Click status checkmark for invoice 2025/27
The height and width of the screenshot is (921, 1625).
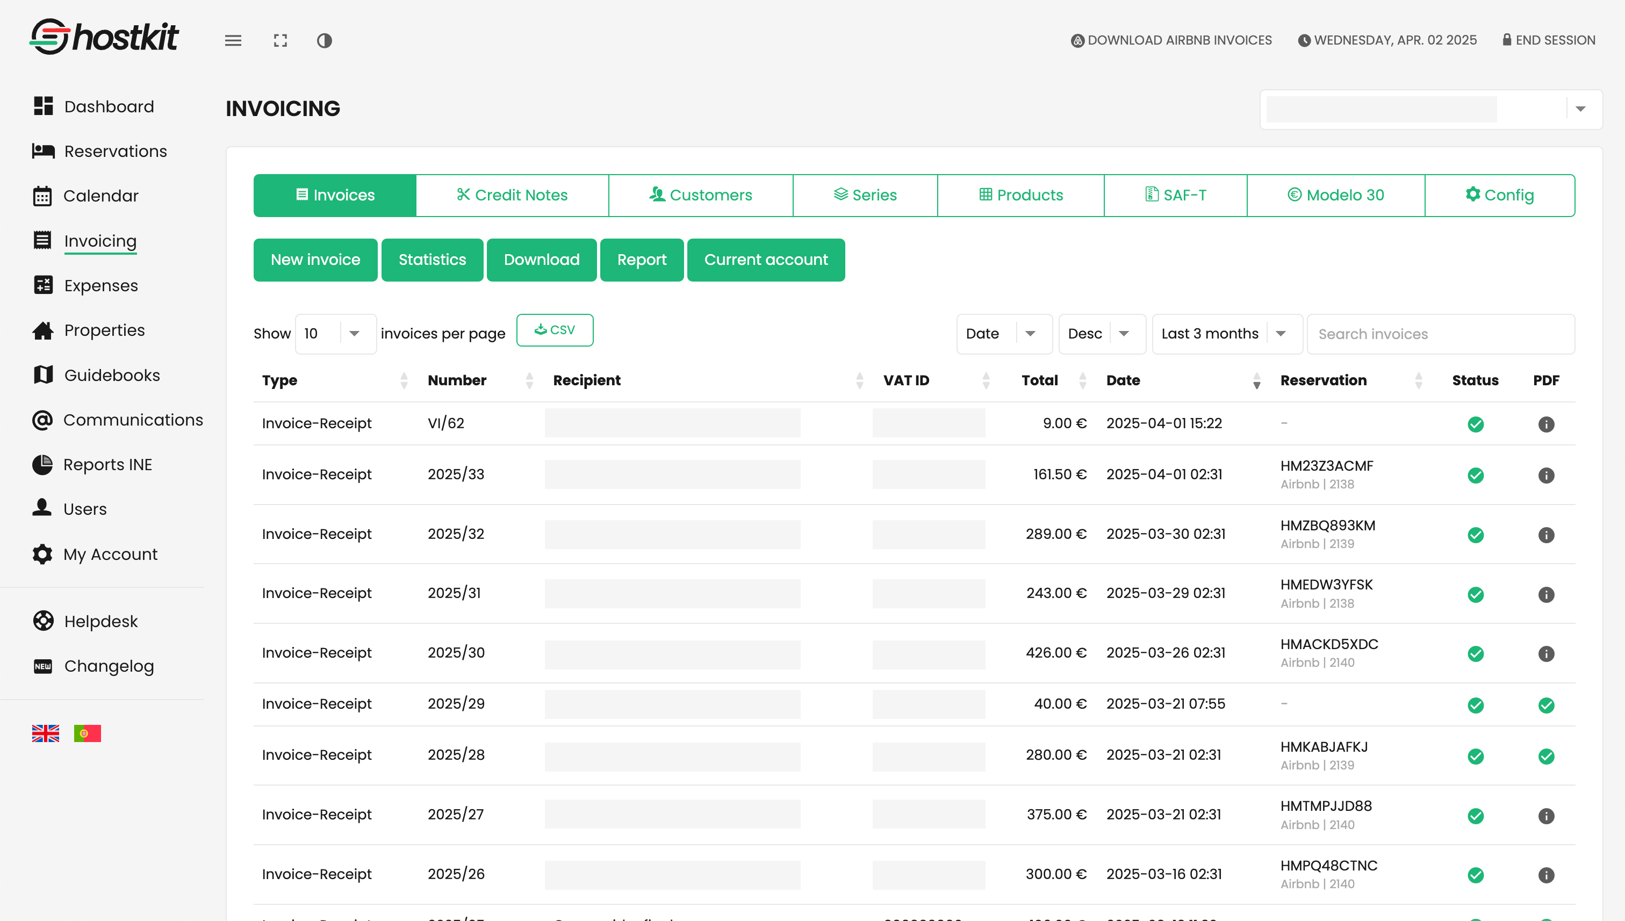pyautogui.click(x=1476, y=816)
